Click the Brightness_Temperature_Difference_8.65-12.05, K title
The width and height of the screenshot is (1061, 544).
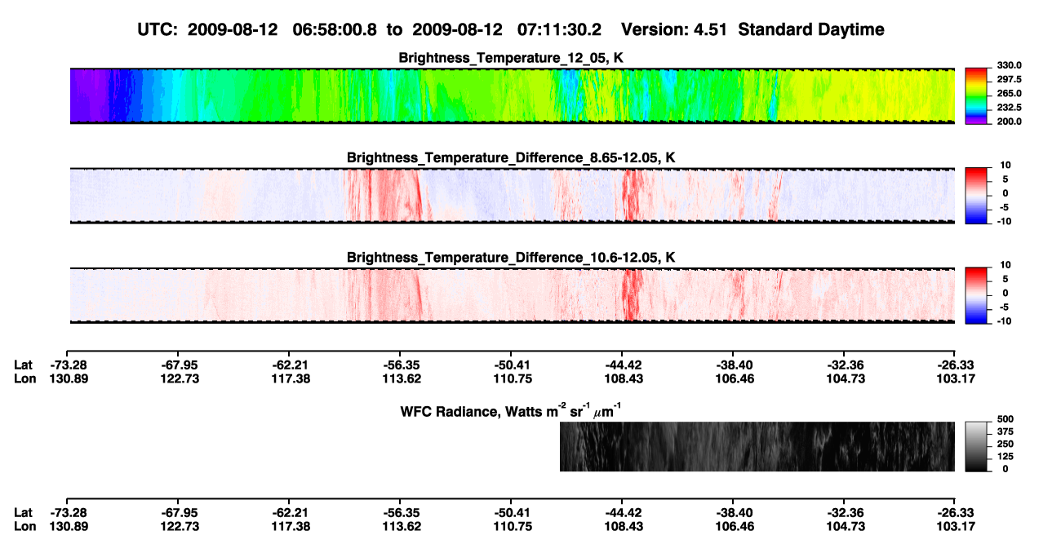(511, 157)
